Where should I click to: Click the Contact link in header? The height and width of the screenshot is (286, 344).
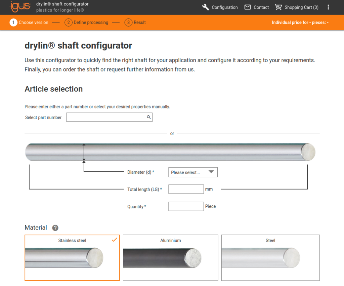(x=261, y=7)
